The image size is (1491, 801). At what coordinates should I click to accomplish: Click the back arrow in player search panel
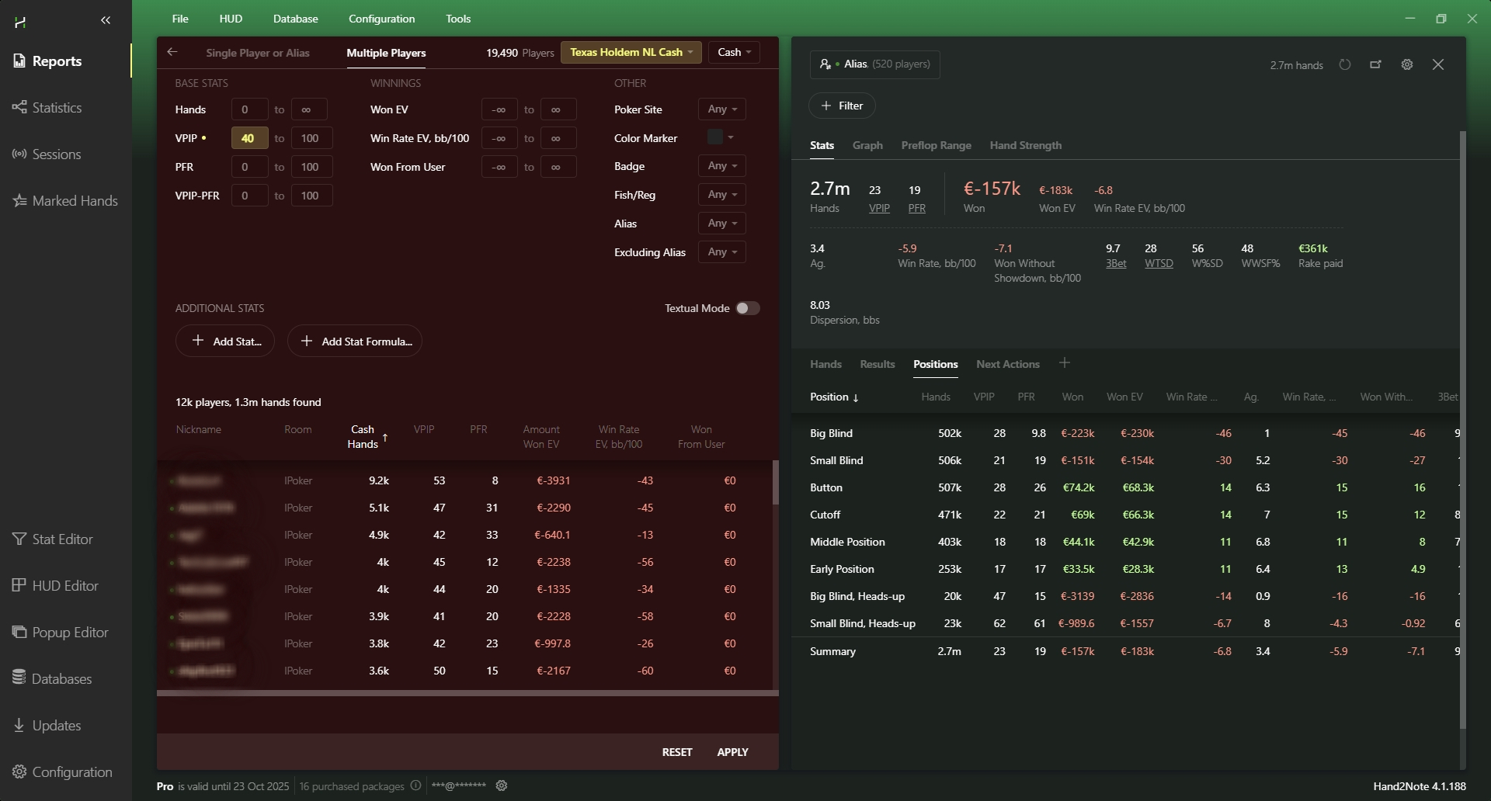pos(172,53)
